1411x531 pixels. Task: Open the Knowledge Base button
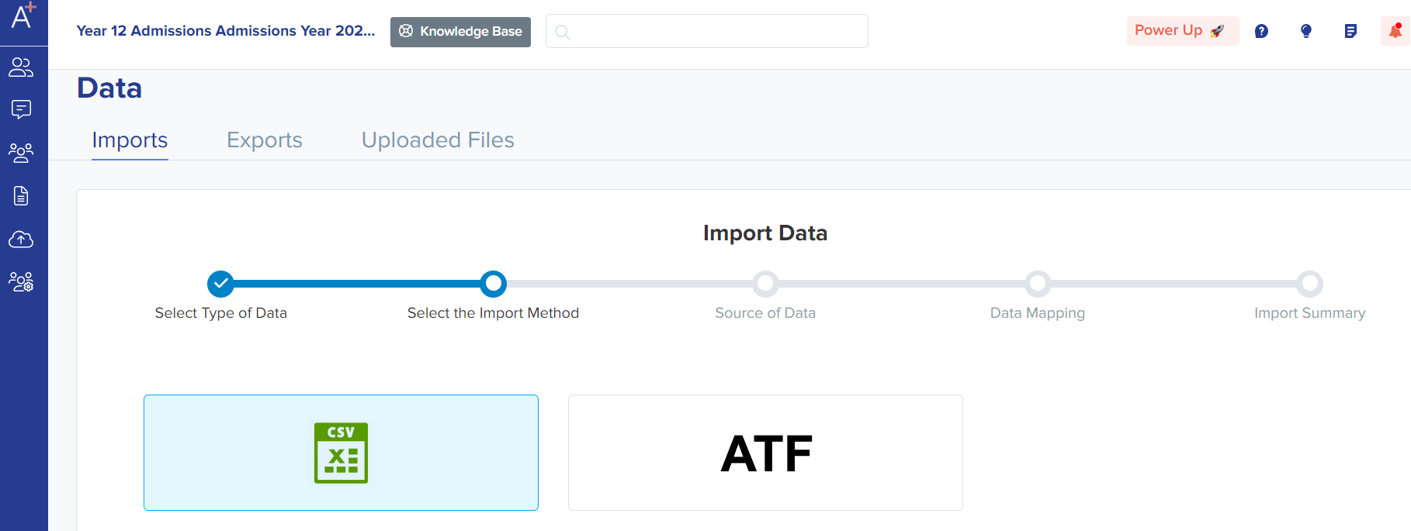tap(460, 32)
